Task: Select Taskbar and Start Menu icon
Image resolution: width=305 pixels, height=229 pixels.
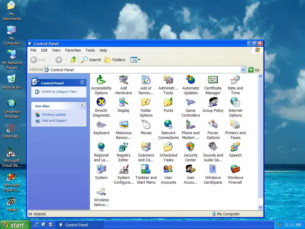Action: pyautogui.click(x=146, y=169)
